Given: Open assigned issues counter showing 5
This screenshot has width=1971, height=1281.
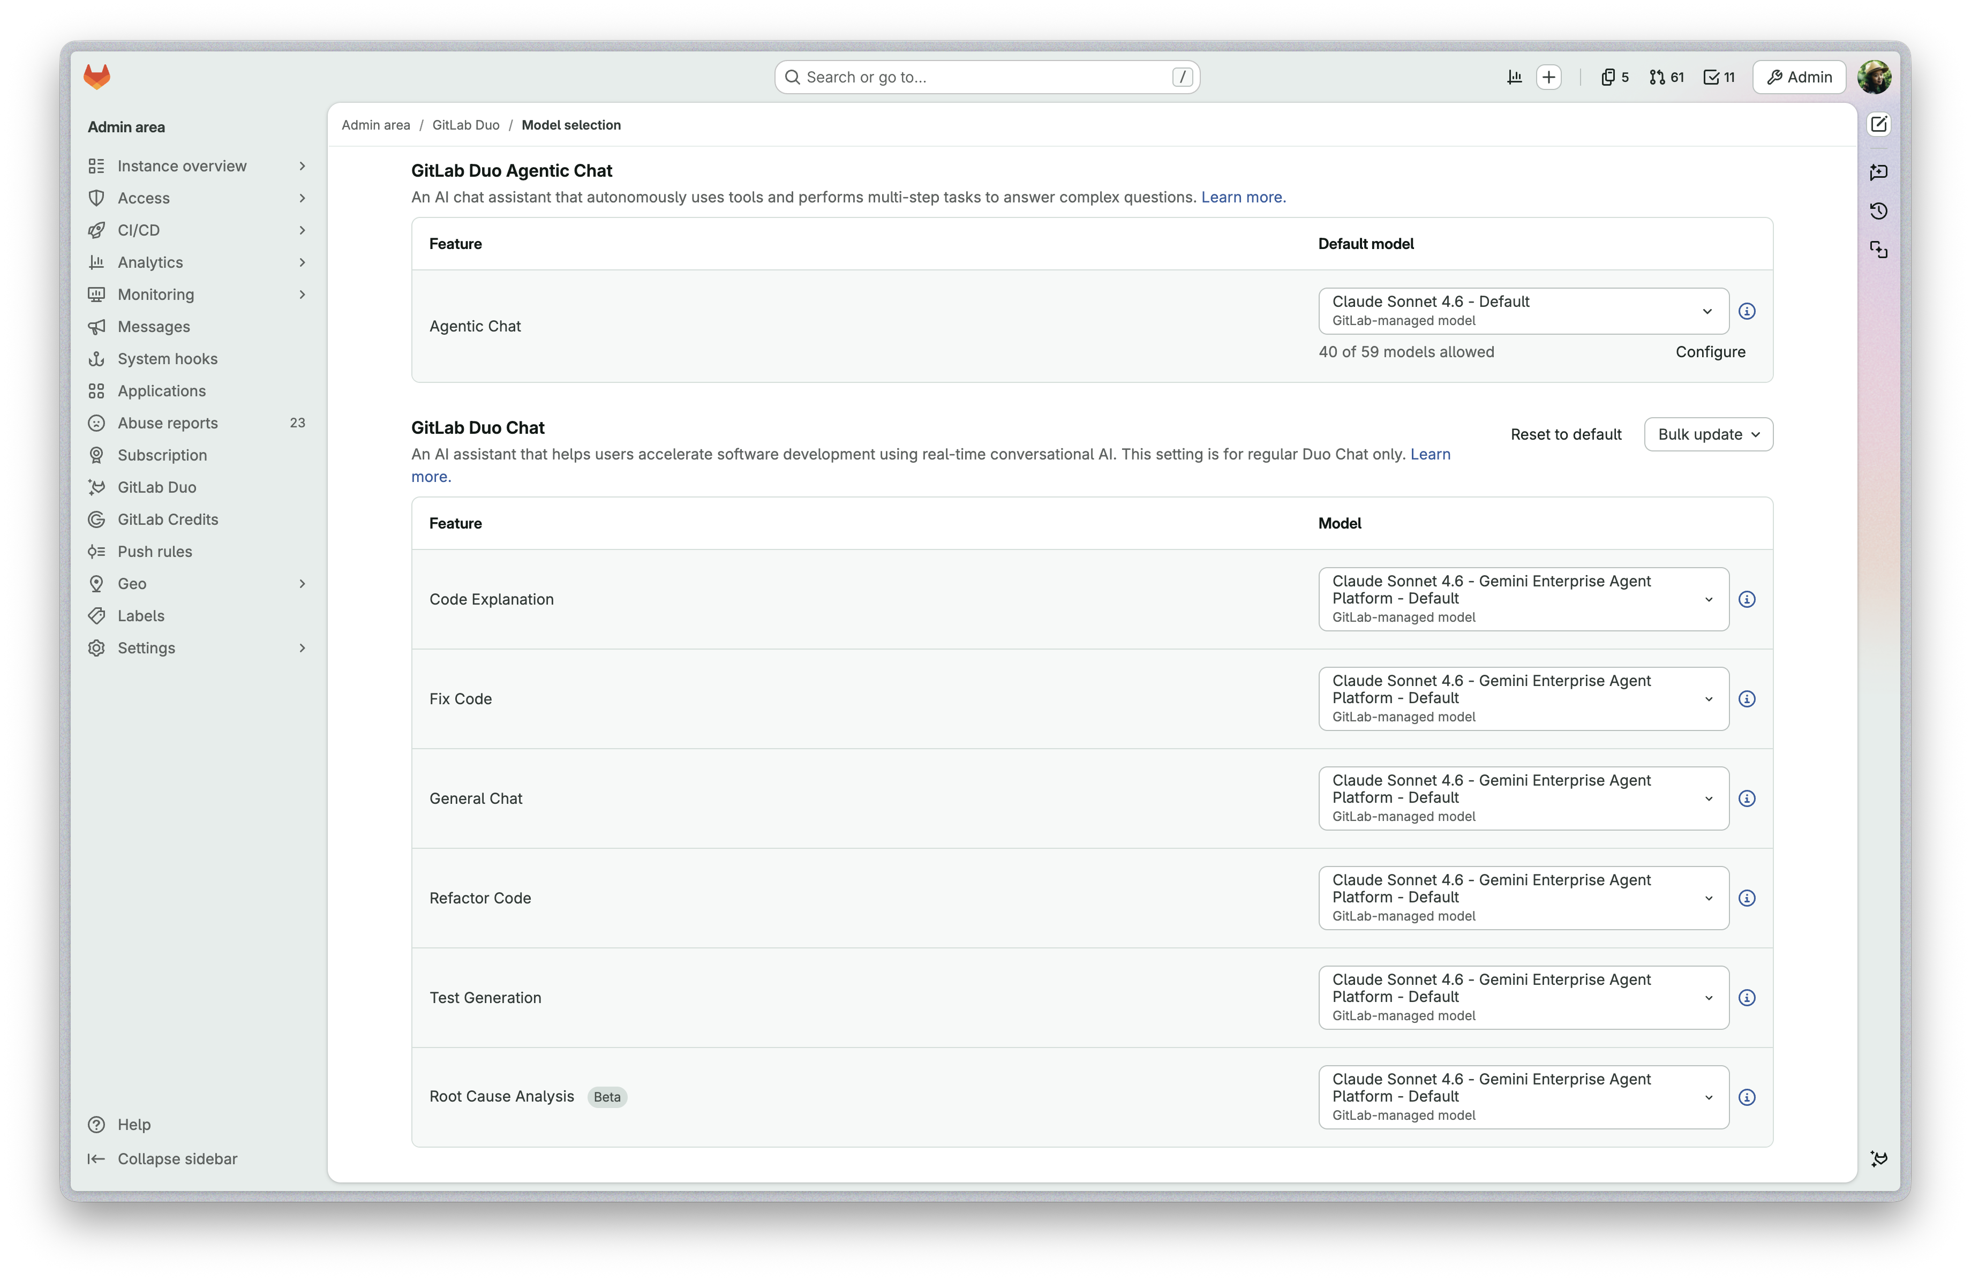Looking at the screenshot, I should point(1615,77).
